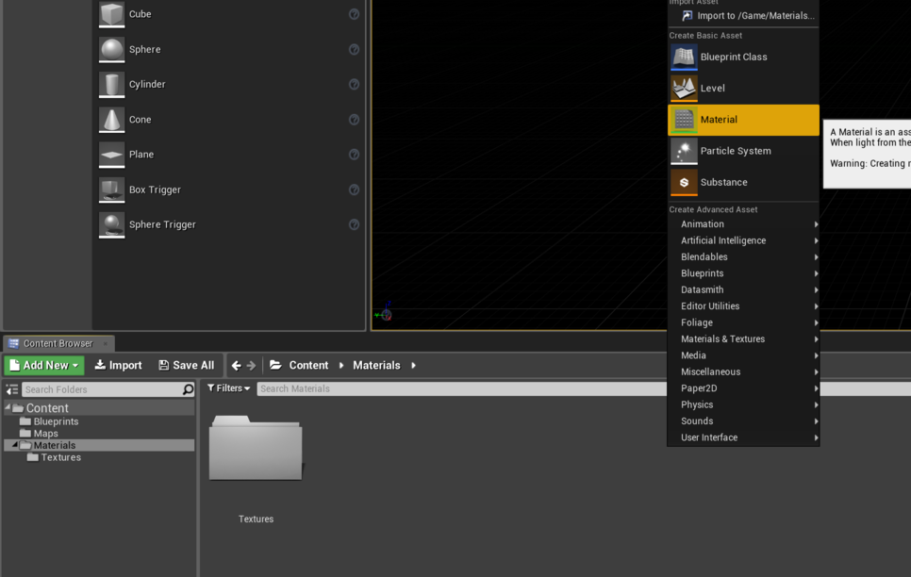Image resolution: width=911 pixels, height=577 pixels.
Task: Choose Material from Create Basic Asset
Action: click(x=744, y=120)
